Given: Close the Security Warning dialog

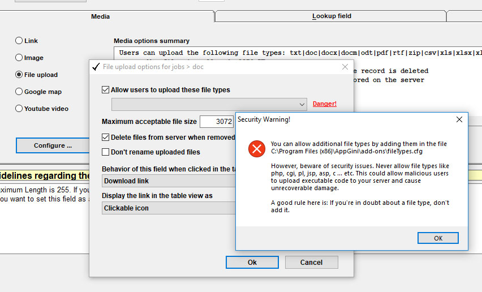Looking at the screenshot, I should 459,119.
